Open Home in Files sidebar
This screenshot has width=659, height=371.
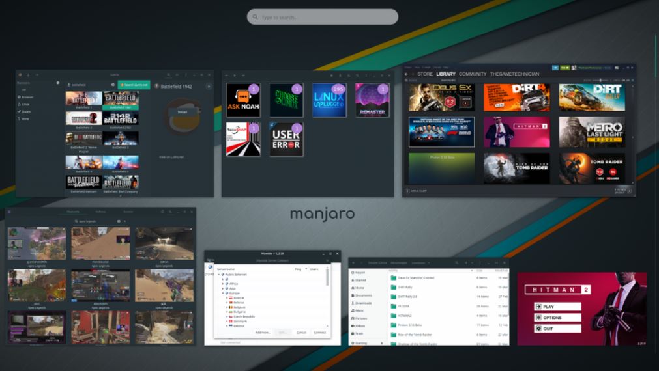tap(358, 288)
